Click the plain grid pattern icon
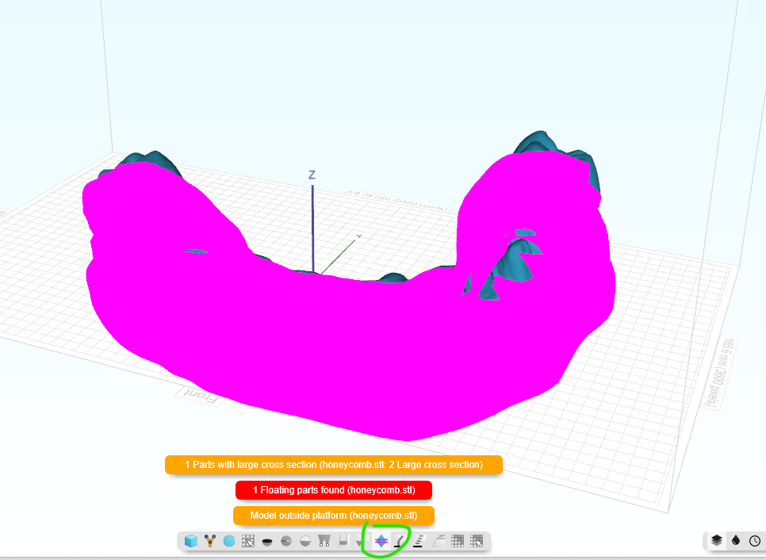 458,541
